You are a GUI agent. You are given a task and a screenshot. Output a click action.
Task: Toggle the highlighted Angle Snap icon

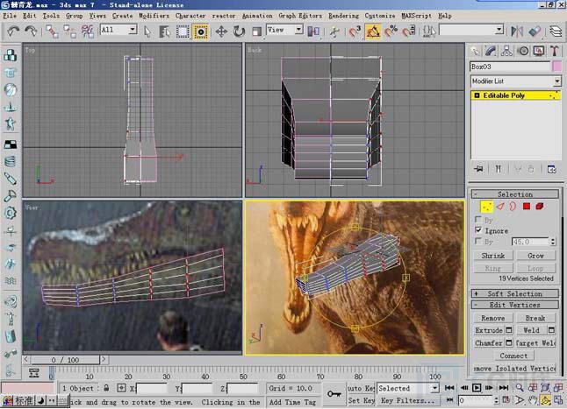tap(373, 32)
